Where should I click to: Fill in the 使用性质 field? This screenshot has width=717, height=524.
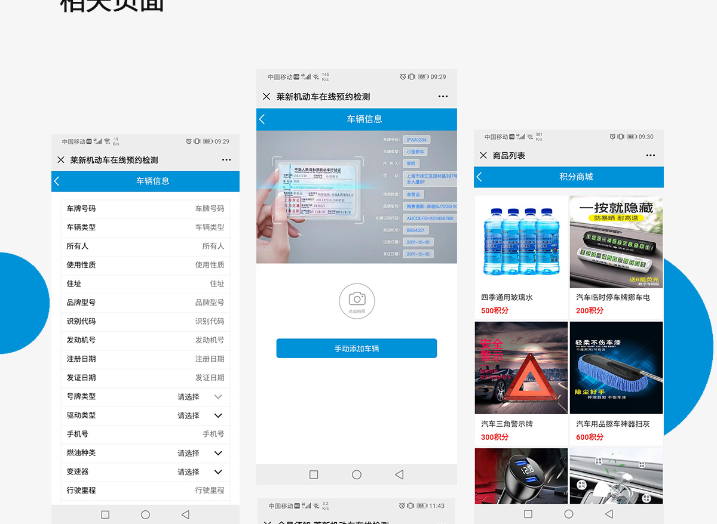click(145, 265)
